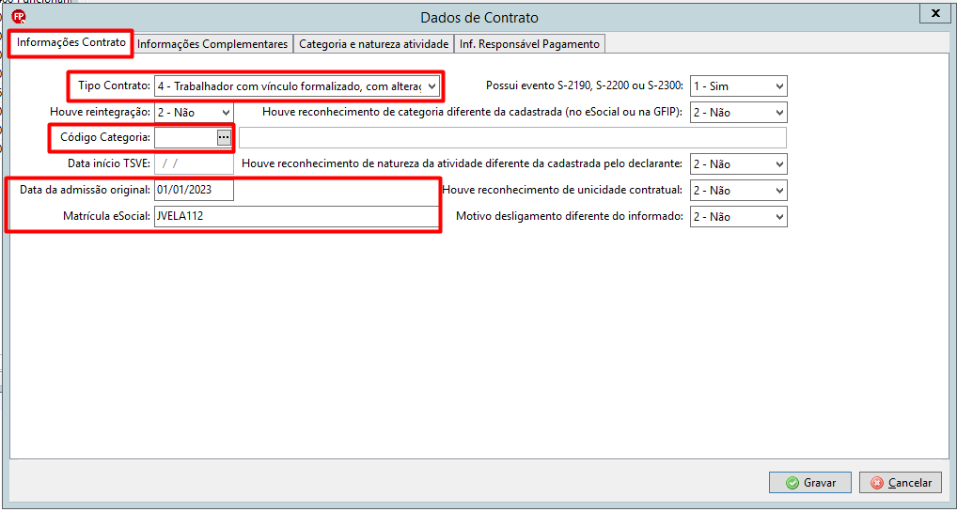Click the Matrícula eSocial field with JVELA112
Image resolution: width=957 pixels, height=512 pixels.
pyautogui.click(x=296, y=217)
